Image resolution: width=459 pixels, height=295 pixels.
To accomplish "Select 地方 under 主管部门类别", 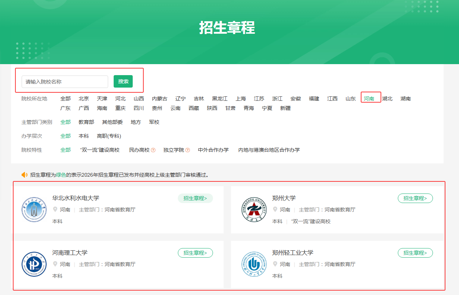I will pos(136,122).
